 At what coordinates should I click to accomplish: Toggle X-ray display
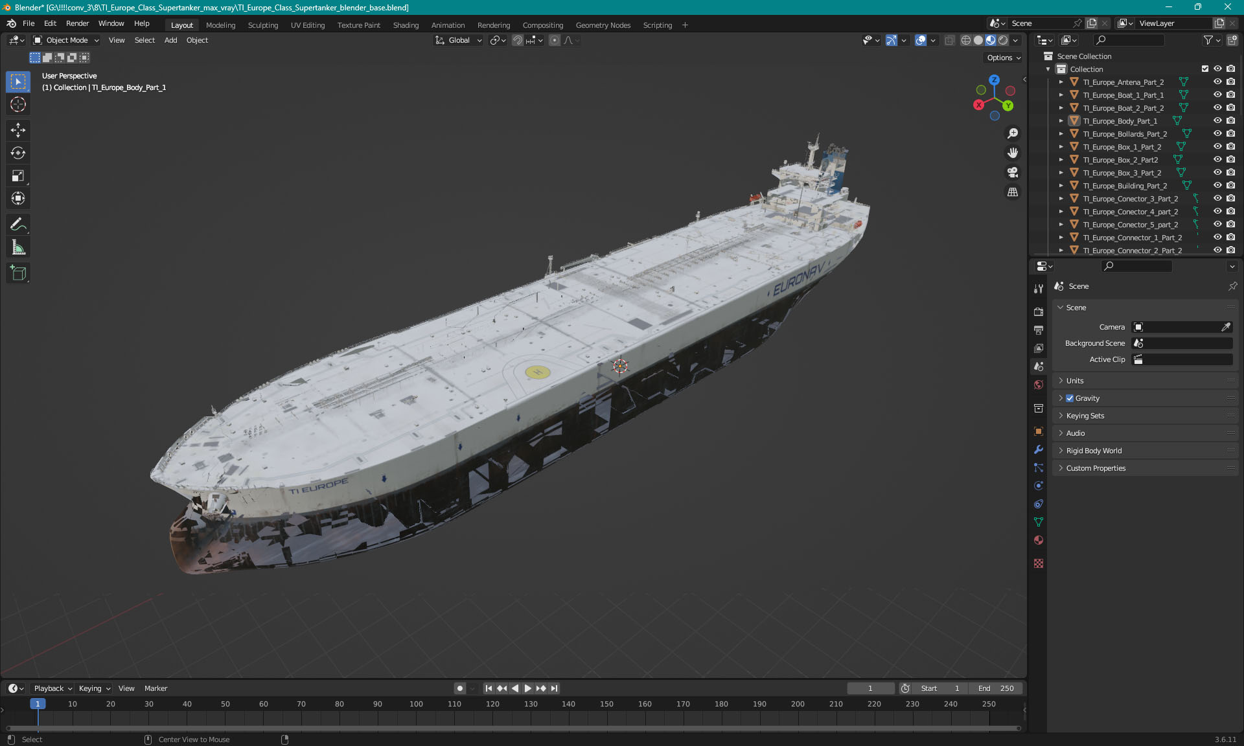click(x=949, y=40)
